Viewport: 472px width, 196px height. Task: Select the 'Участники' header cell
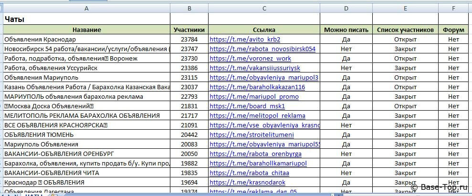point(189,30)
